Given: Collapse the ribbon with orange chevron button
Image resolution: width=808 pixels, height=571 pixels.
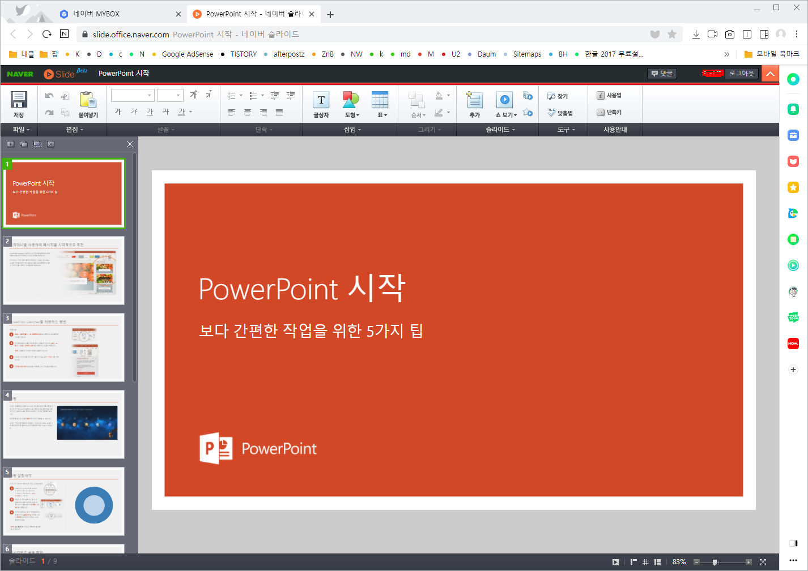Looking at the screenshot, I should tap(770, 74).
